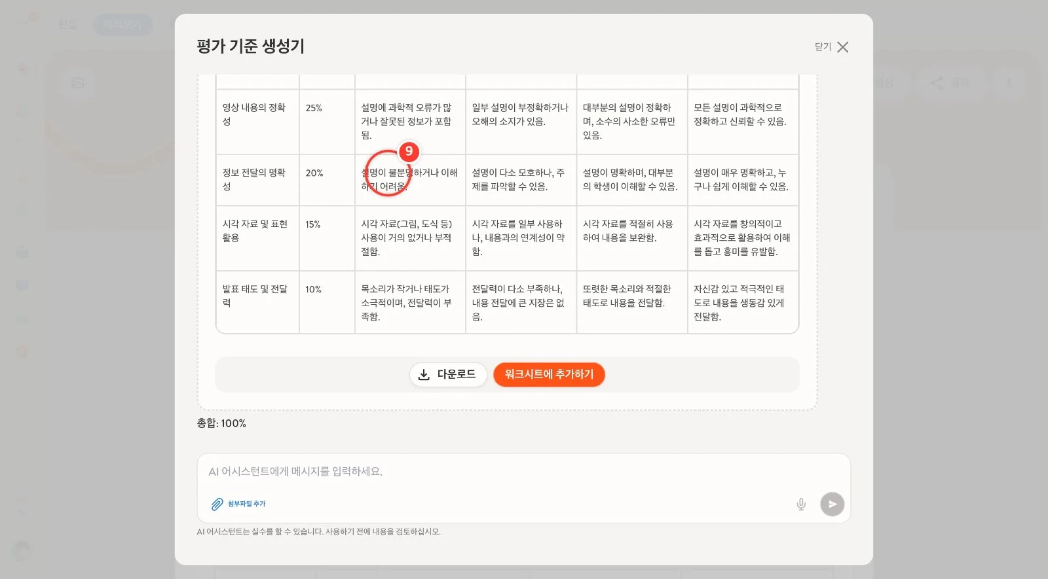Click the 10% weight cell
The image size is (1048, 579).
[x=327, y=302]
